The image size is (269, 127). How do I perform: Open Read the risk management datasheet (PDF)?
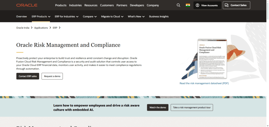coord(204,84)
